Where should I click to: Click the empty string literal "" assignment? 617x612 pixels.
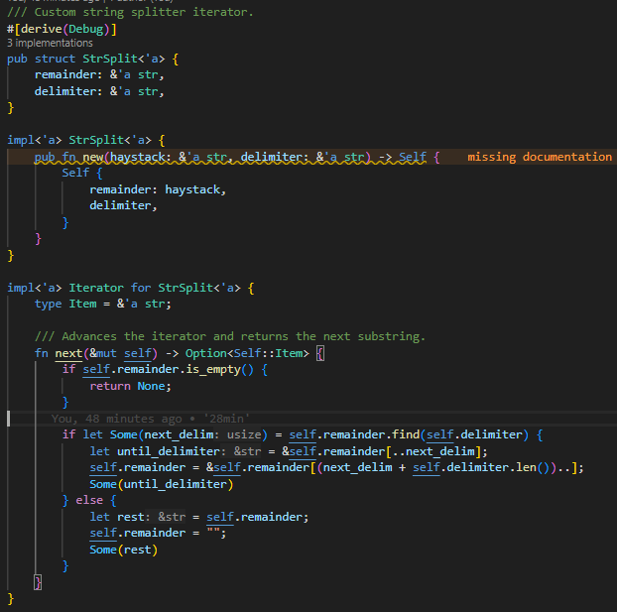[213, 533]
